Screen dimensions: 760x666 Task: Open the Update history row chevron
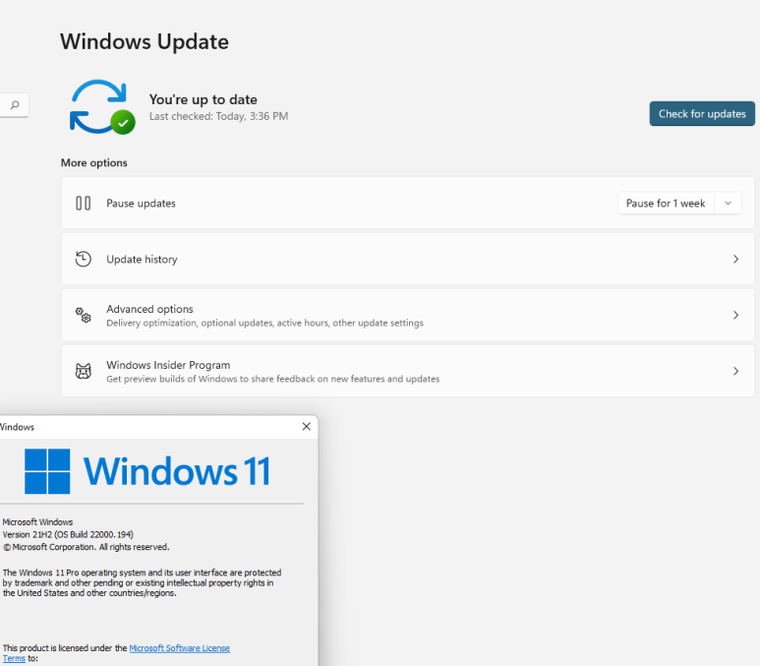click(x=735, y=259)
